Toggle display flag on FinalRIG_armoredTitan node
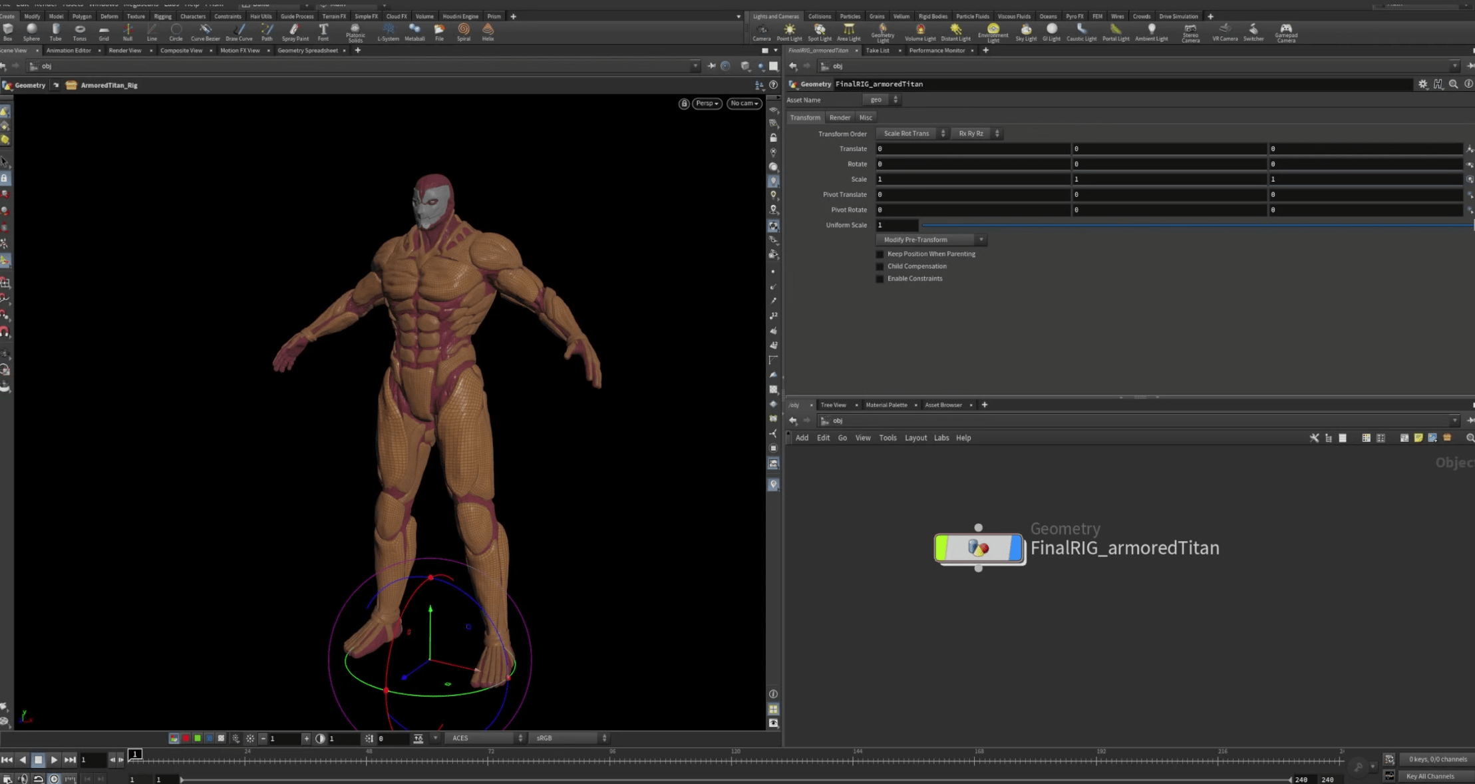The width and height of the screenshot is (1475, 784). pos(1015,548)
